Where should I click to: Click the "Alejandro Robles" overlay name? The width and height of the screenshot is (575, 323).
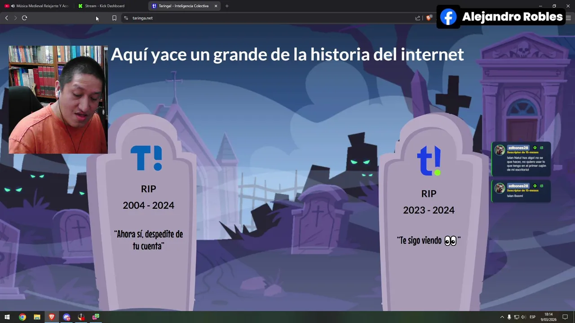[x=512, y=17]
